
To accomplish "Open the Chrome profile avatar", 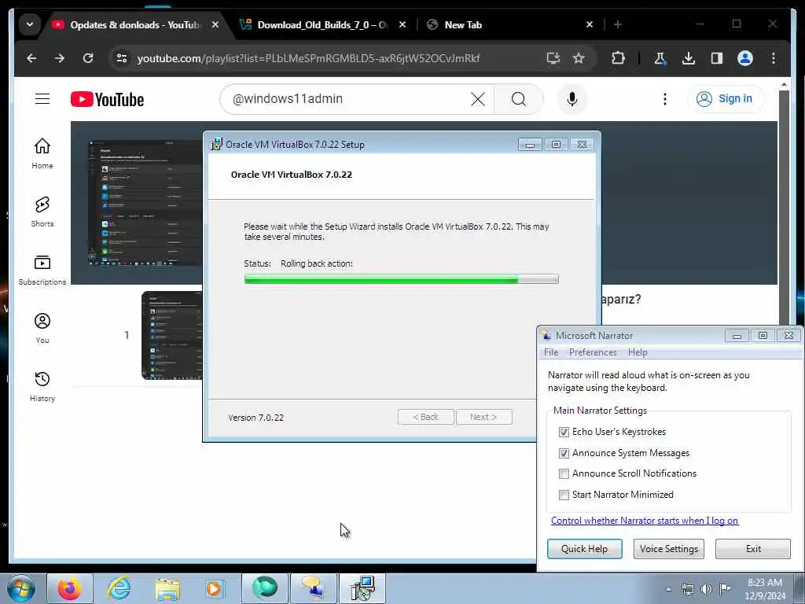I will 745,58.
